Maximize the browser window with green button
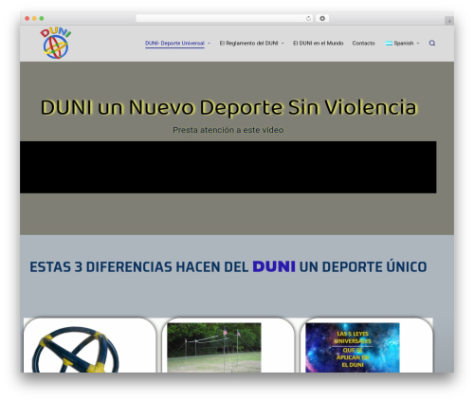474x401 pixels. point(42,19)
